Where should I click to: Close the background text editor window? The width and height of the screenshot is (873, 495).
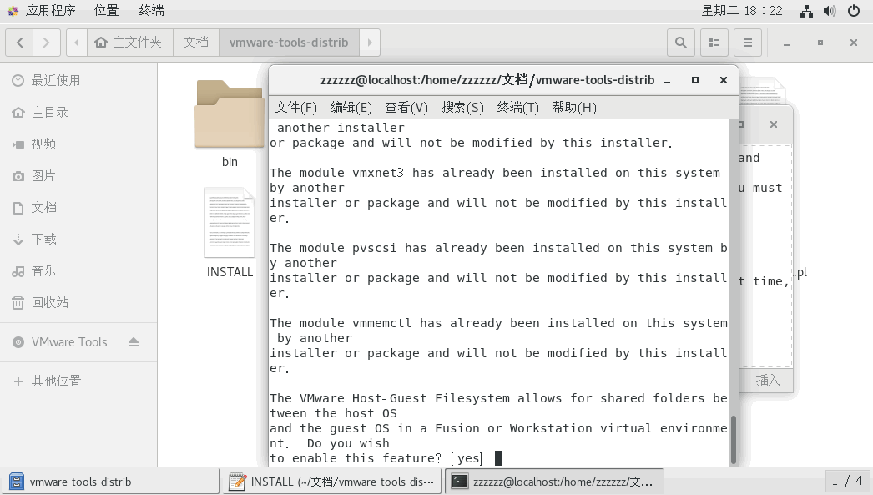pos(774,124)
